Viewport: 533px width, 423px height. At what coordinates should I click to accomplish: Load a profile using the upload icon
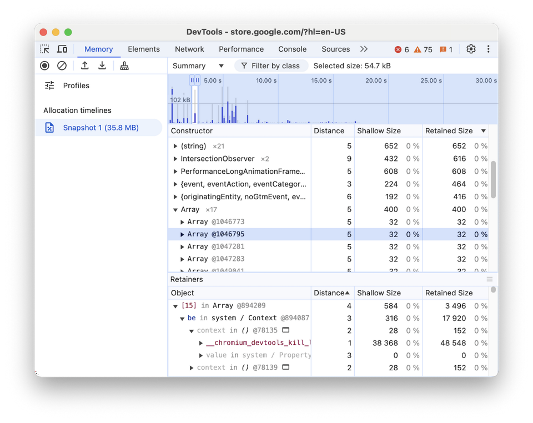coord(84,66)
